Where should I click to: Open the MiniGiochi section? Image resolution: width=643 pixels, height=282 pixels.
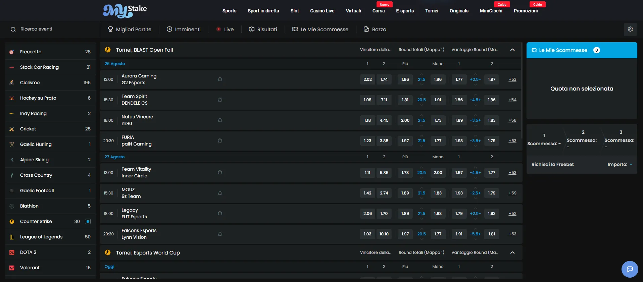(491, 11)
